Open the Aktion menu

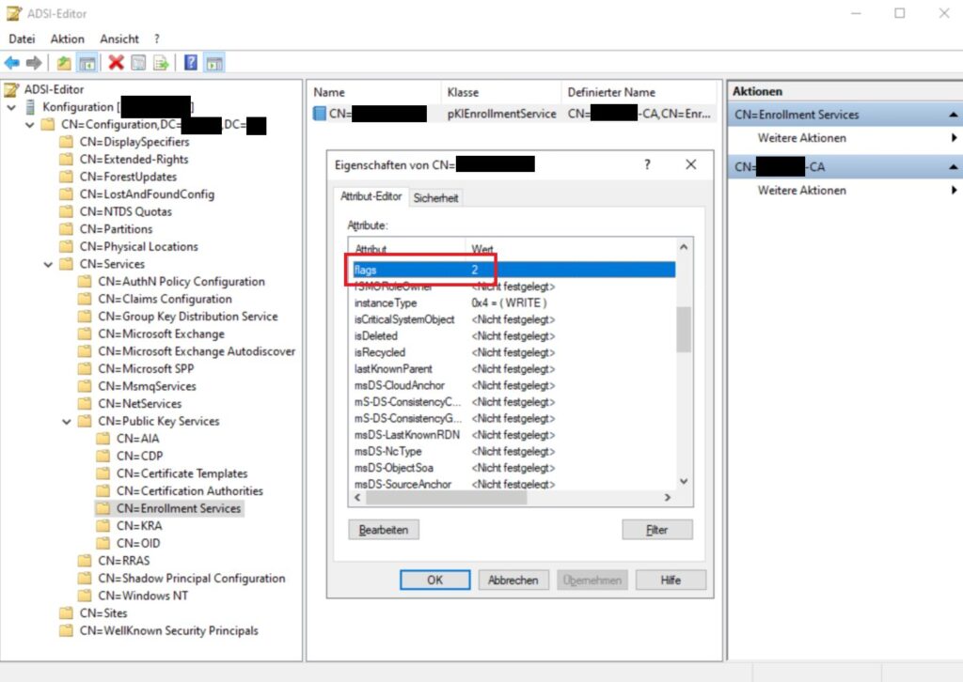67,39
